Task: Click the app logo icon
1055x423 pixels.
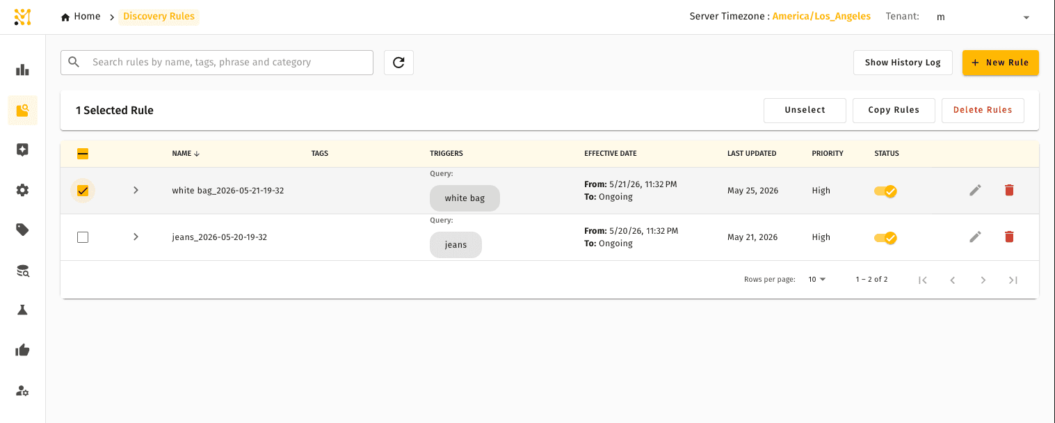Action: tap(22, 17)
